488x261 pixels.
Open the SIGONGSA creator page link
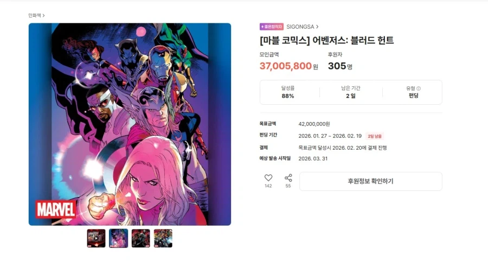coord(300,27)
